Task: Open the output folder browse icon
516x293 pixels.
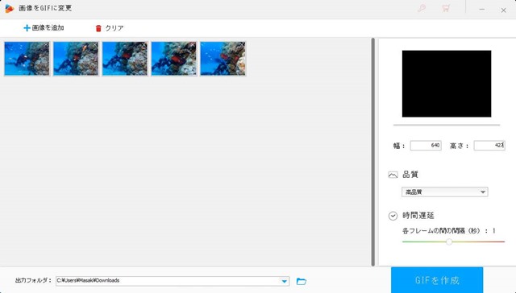Action: (x=301, y=281)
